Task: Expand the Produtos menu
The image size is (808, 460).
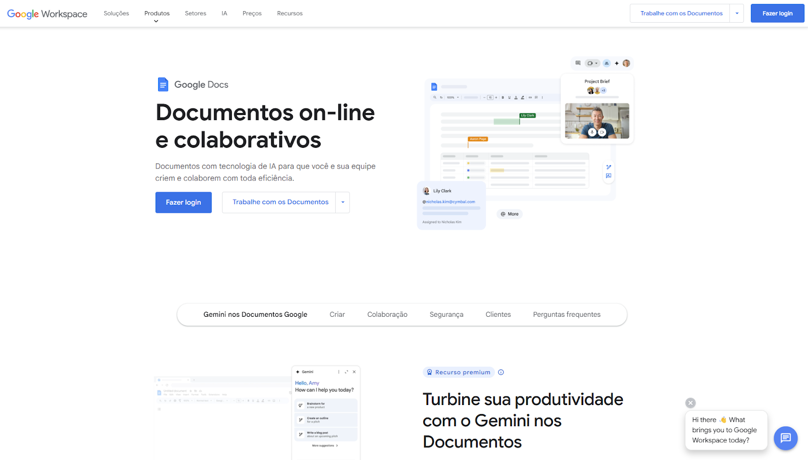Action: [x=157, y=14]
